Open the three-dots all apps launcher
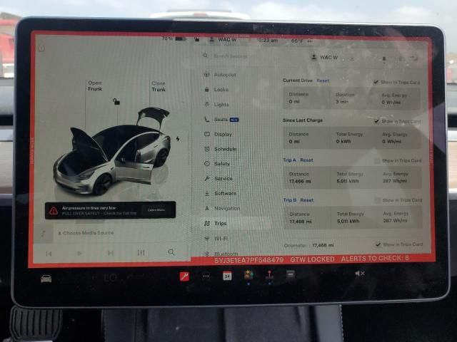 click(x=206, y=276)
